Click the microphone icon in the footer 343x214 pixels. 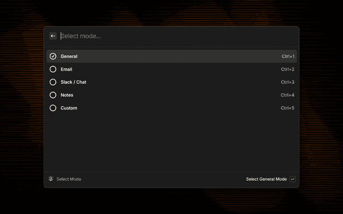pyautogui.click(x=51, y=179)
